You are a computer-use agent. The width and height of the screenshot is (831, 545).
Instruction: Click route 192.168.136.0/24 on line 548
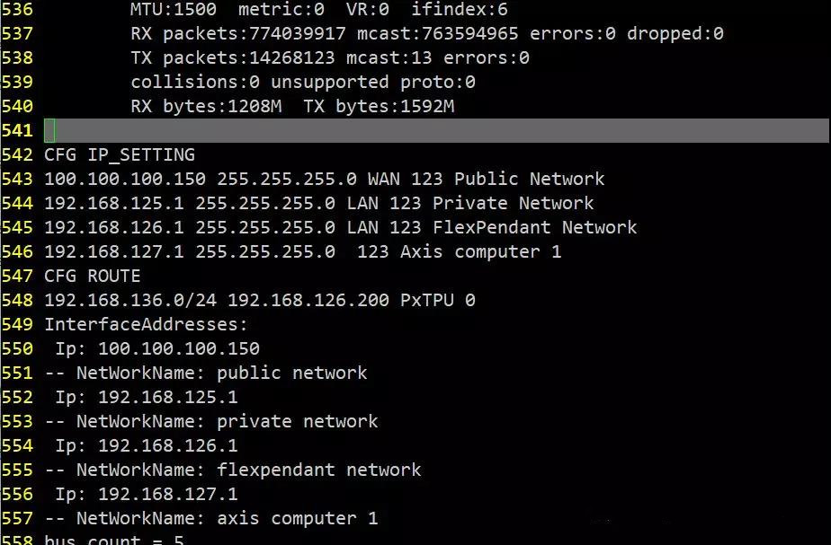coord(130,300)
